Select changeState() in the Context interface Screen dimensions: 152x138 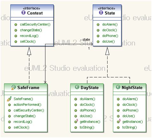coord(31,30)
